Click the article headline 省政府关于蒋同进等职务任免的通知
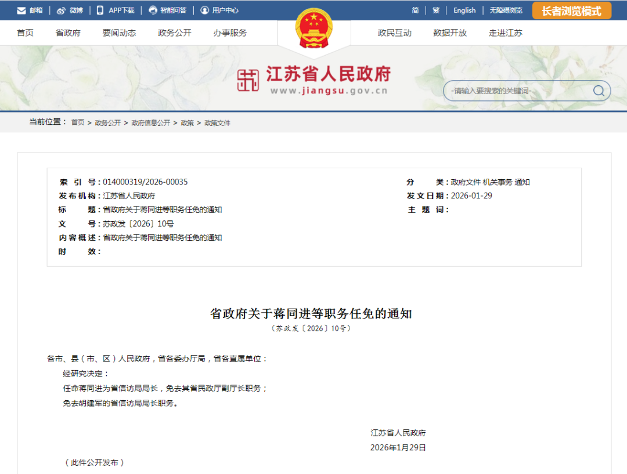This screenshot has height=474, width=627. (311, 314)
